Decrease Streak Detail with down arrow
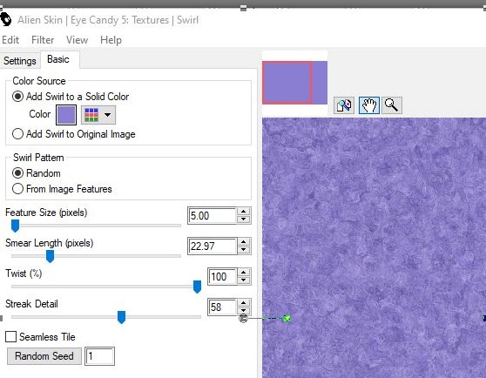The width and height of the screenshot is (486, 378). (244, 311)
